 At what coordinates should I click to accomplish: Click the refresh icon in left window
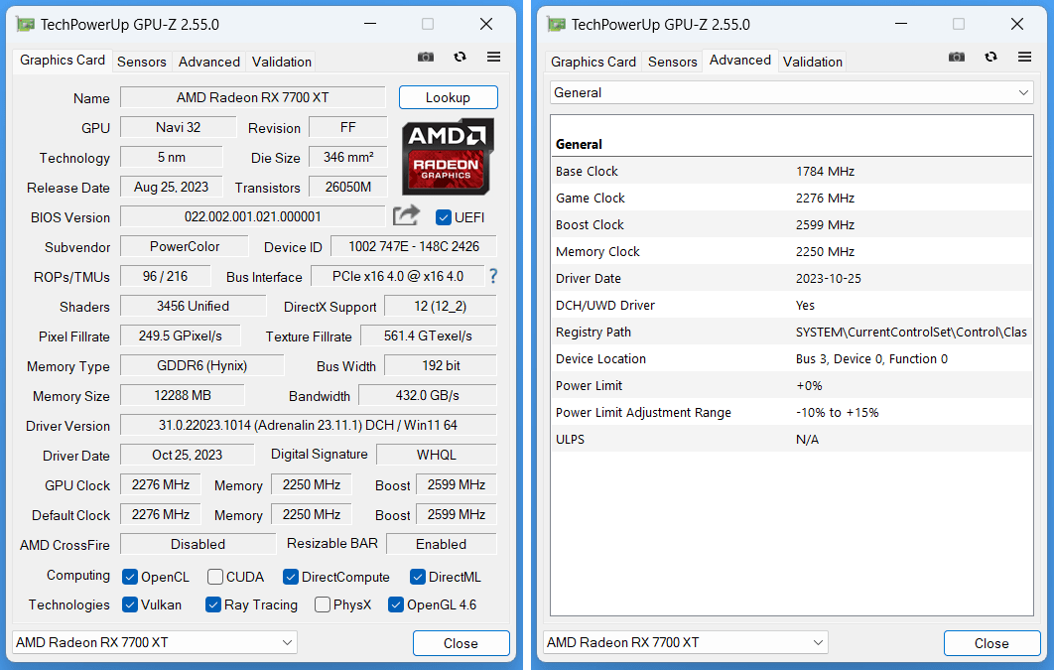tap(460, 58)
